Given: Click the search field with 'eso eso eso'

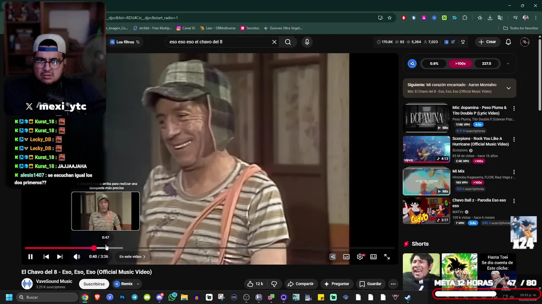Looking at the screenshot, I should (x=218, y=42).
